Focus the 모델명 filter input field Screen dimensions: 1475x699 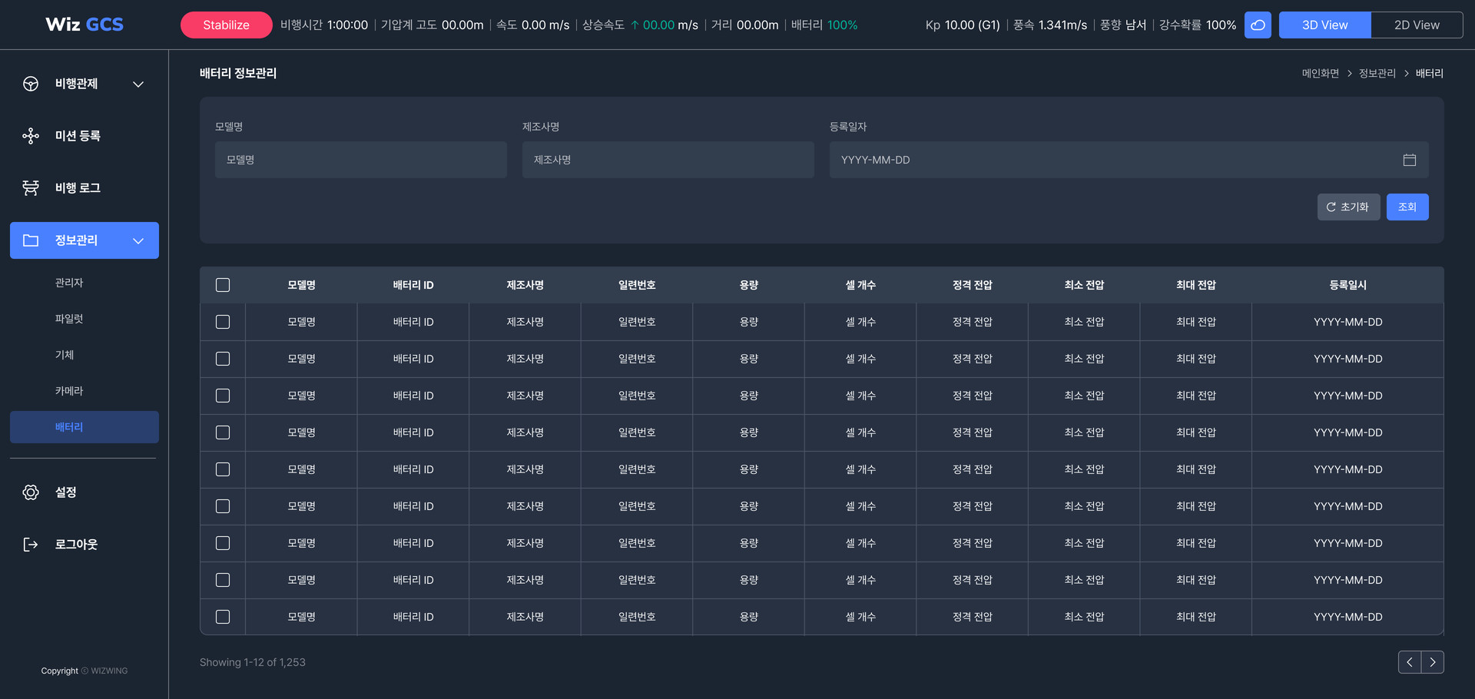(361, 160)
